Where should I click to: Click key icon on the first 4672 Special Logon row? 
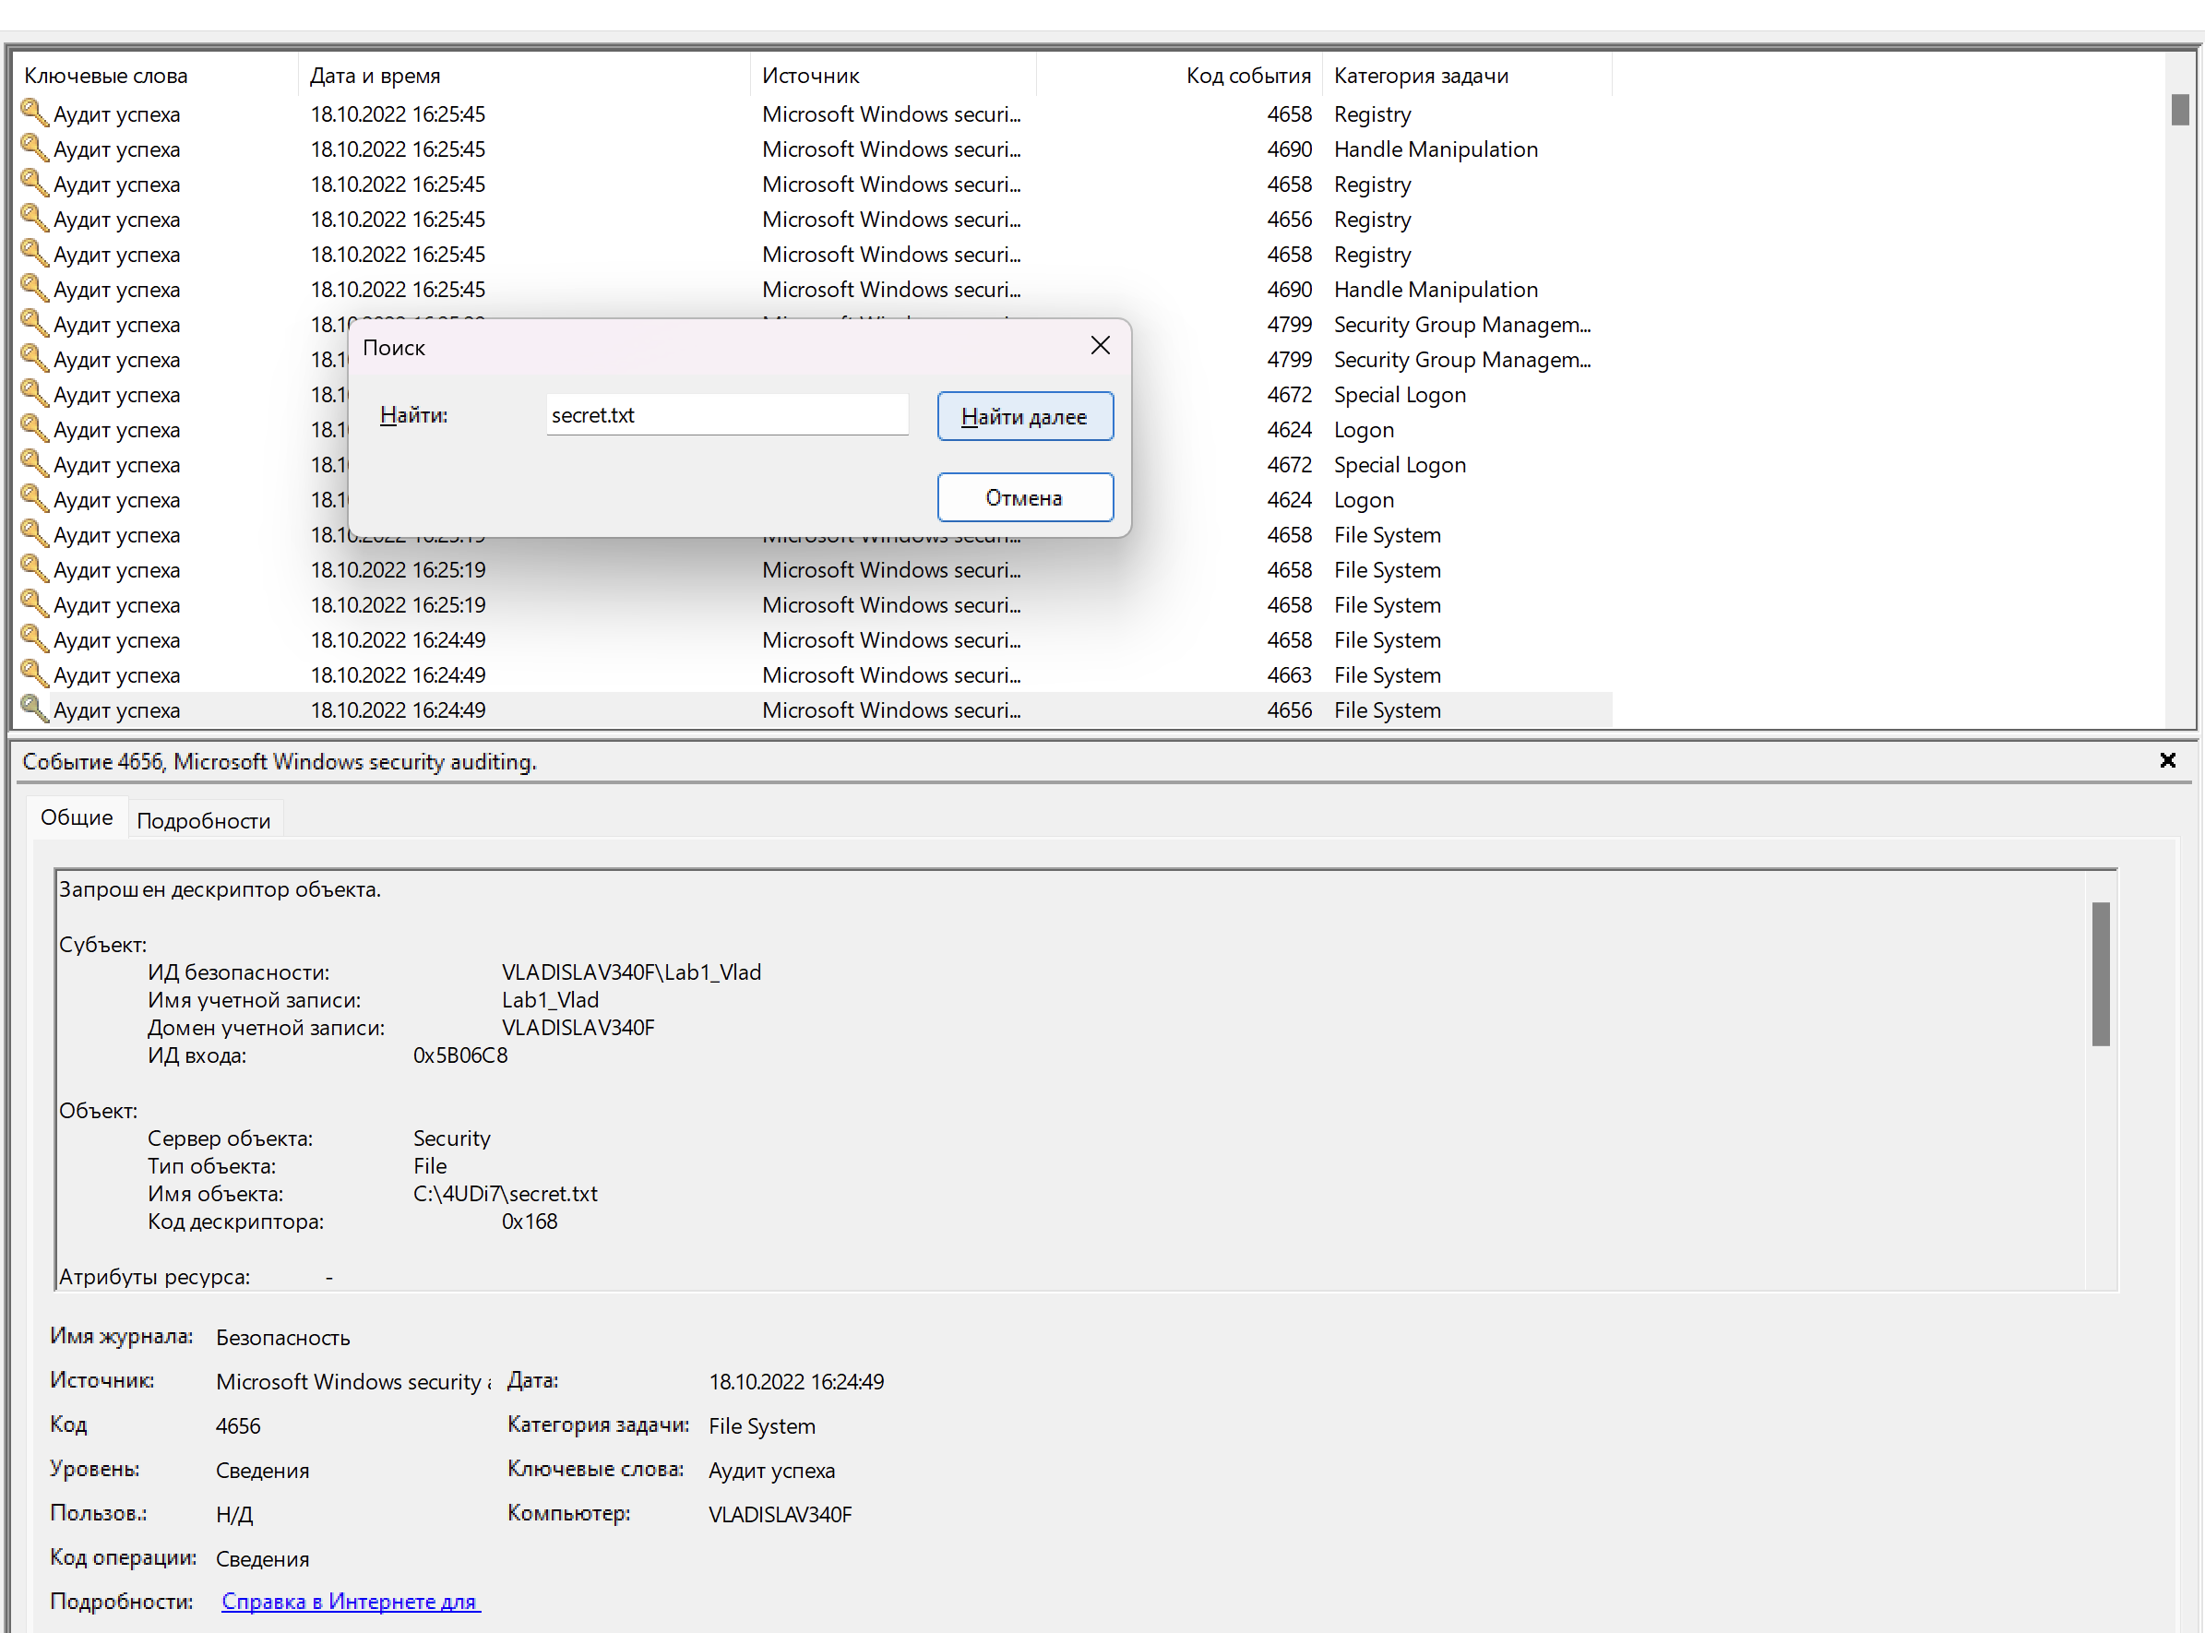coord(33,393)
